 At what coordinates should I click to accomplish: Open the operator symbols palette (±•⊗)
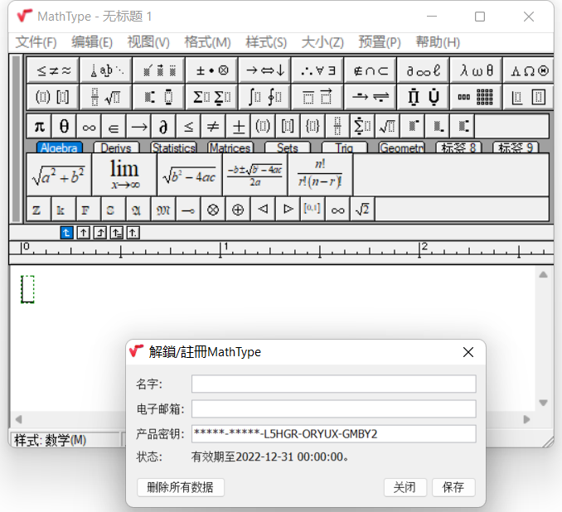tap(212, 70)
